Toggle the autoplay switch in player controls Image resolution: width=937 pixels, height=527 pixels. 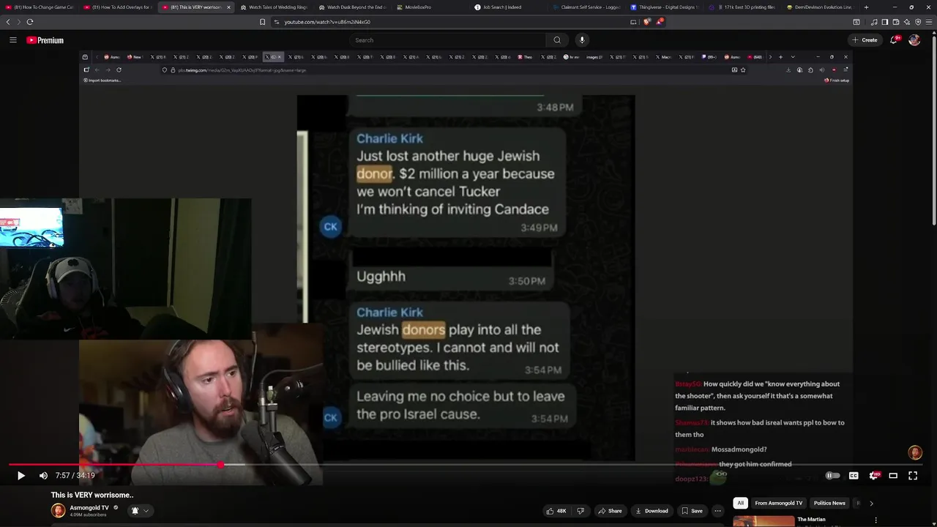pyautogui.click(x=832, y=476)
